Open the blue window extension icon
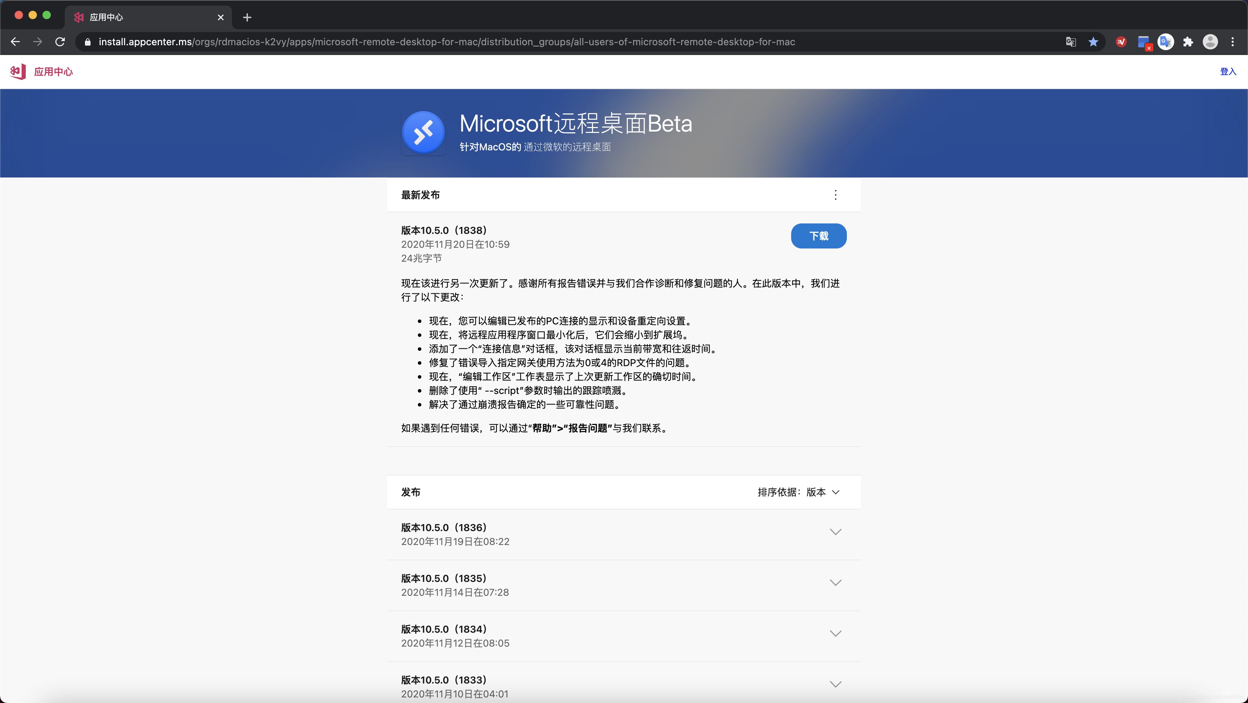Viewport: 1248px width, 703px height. click(x=1144, y=42)
